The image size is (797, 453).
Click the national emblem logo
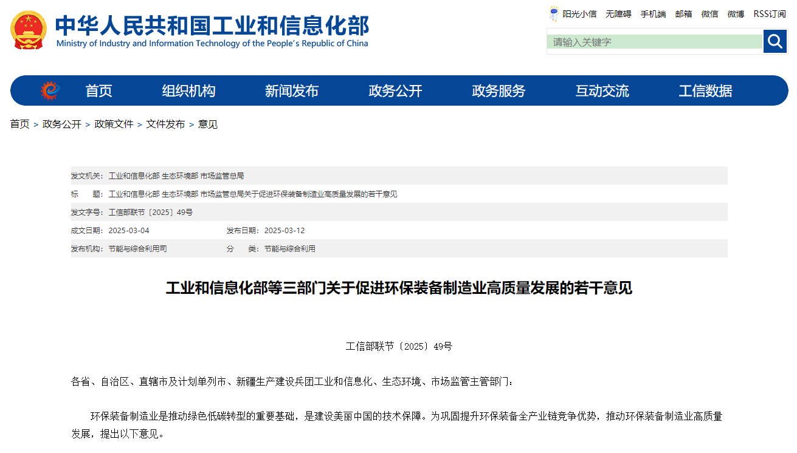click(29, 30)
